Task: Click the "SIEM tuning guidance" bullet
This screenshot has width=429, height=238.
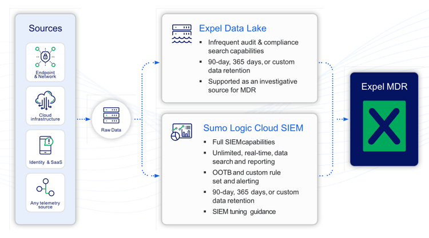Action: pos(244,212)
